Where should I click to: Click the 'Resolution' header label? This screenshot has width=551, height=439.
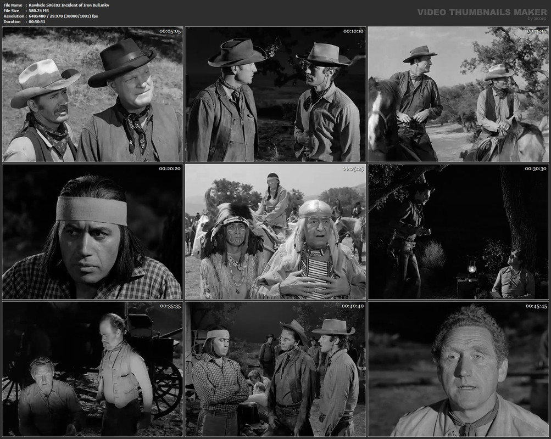[14, 16]
